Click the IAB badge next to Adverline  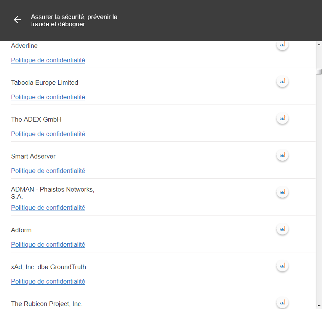[x=282, y=45]
